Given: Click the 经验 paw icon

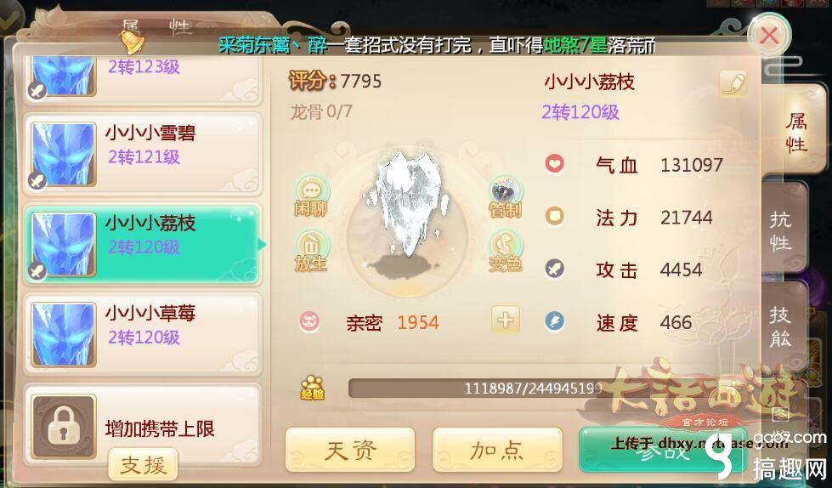Looking at the screenshot, I should (312, 388).
